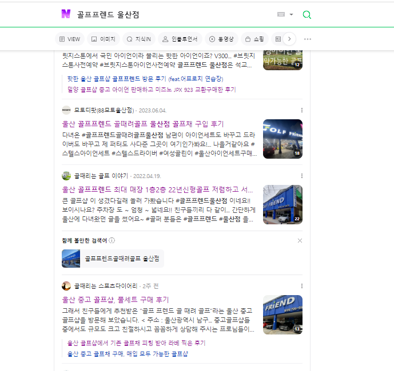Open blog name 골때리는 스포츠다이어리
Screen dimensions: 394x371
point(106,286)
